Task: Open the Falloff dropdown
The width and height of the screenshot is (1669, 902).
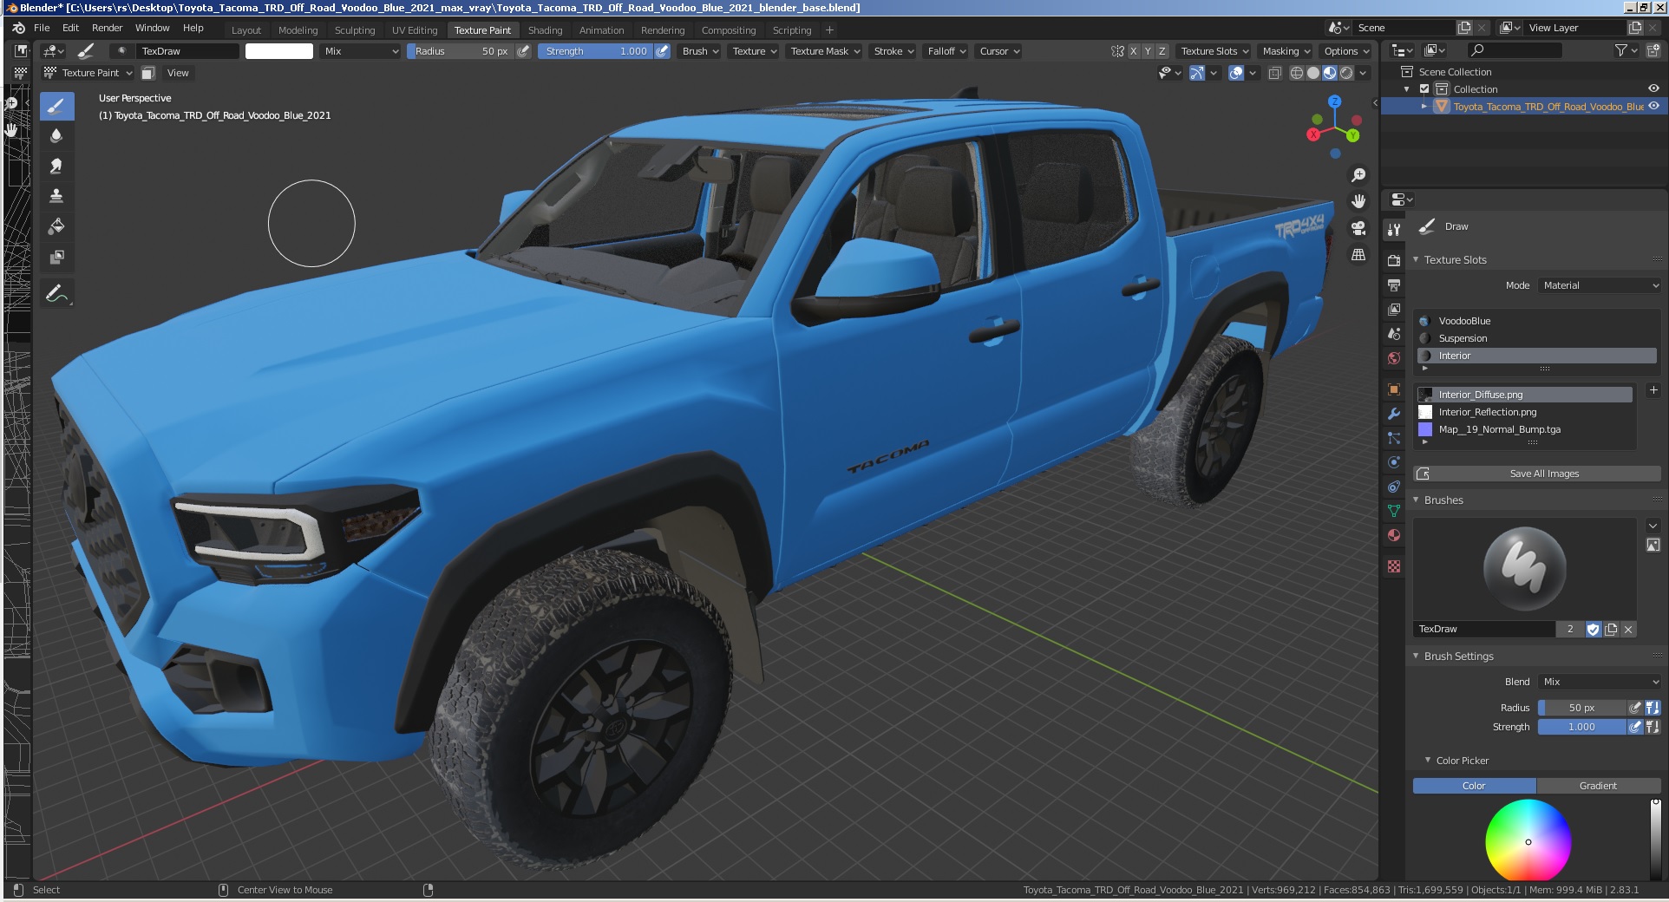Action: point(946,51)
